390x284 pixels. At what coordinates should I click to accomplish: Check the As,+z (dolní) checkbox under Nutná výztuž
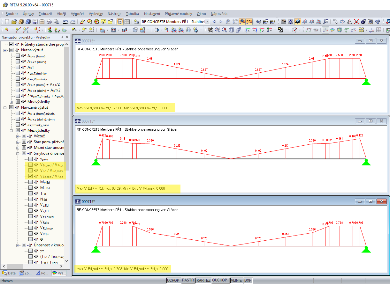click(x=18, y=62)
